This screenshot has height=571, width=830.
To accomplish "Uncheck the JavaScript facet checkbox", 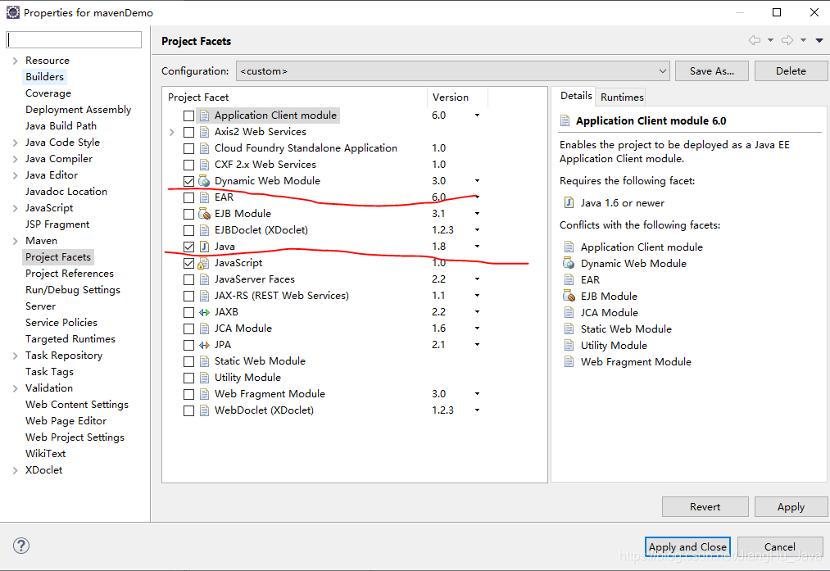I will 188,263.
